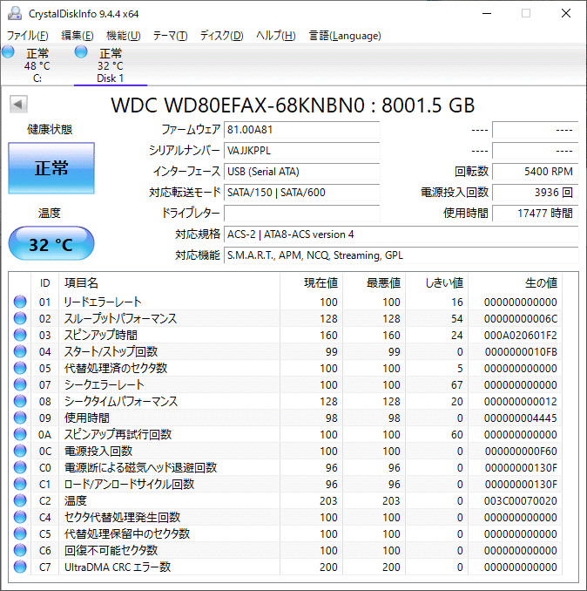This screenshot has width=587, height=591.
Task: Go to previous disk with left arrow
Action: tap(18, 104)
